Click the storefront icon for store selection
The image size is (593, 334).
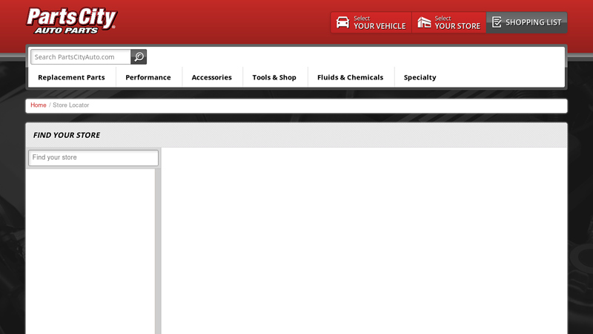click(424, 22)
